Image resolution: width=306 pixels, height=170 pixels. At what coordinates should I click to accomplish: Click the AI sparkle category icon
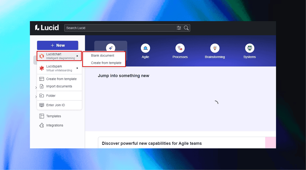(111, 48)
